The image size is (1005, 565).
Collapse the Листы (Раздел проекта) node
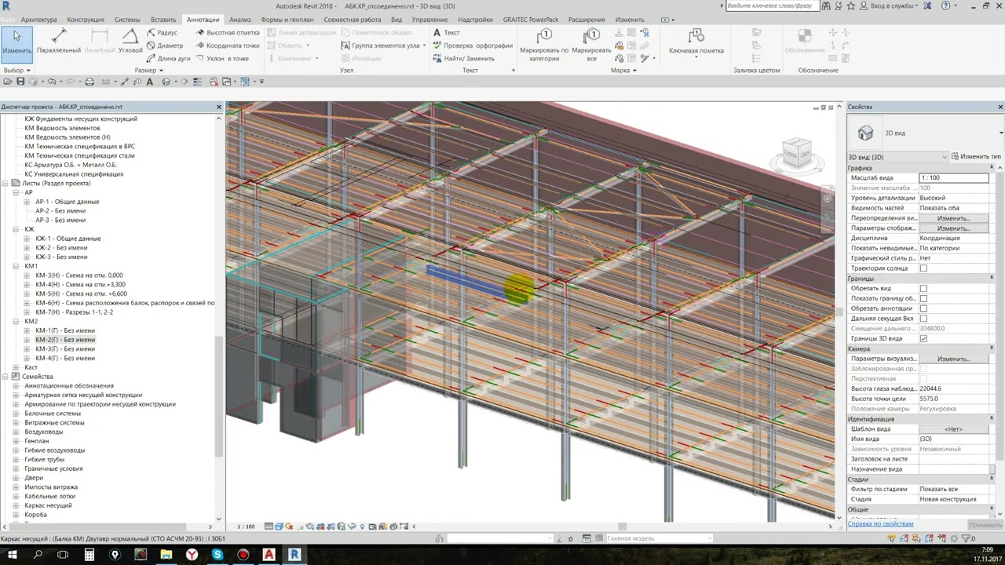[x=5, y=183]
